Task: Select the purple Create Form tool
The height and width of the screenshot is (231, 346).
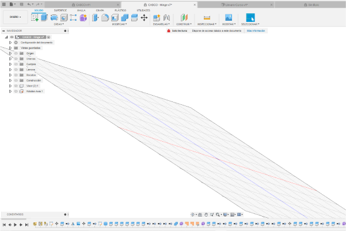Action: [83, 17]
